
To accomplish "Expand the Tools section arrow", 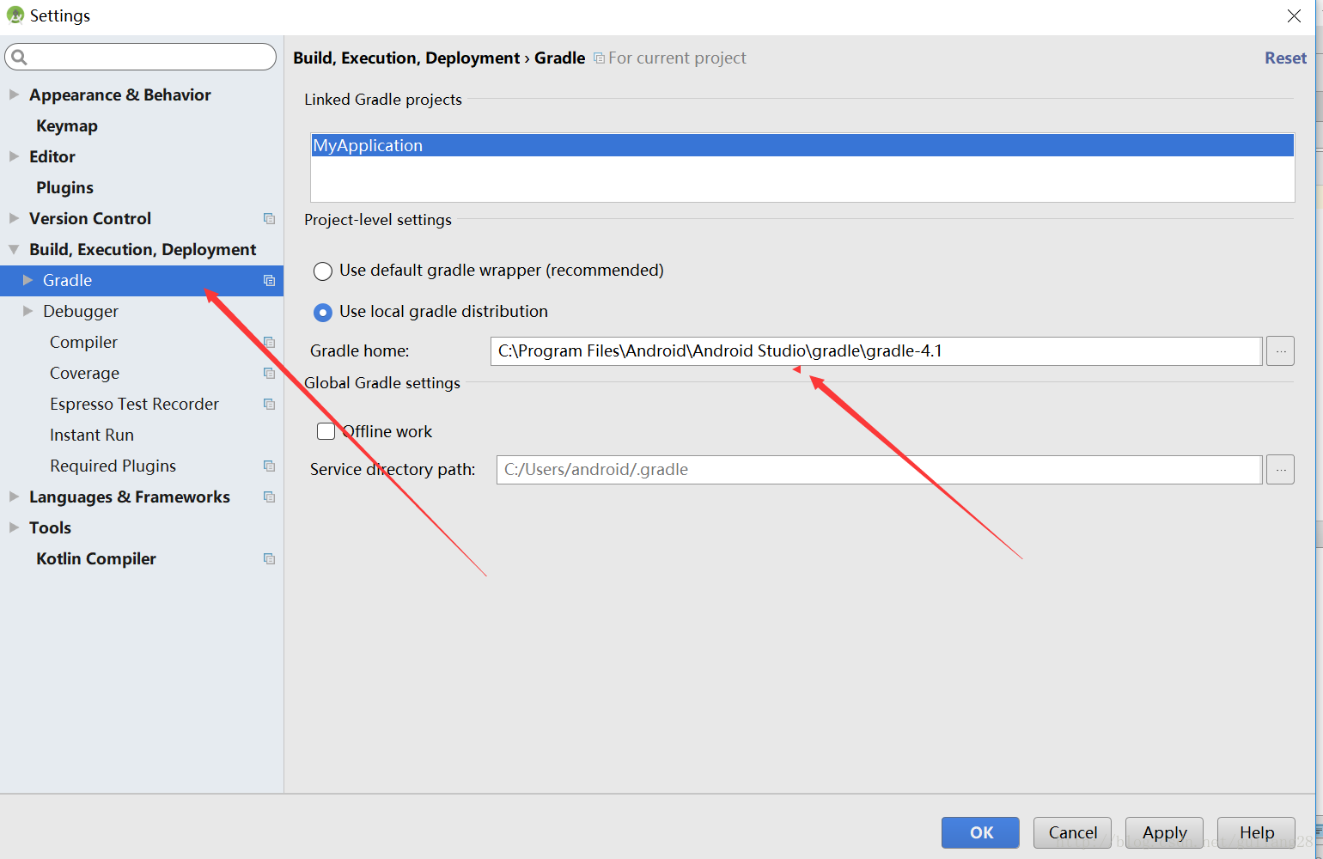I will 14,527.
